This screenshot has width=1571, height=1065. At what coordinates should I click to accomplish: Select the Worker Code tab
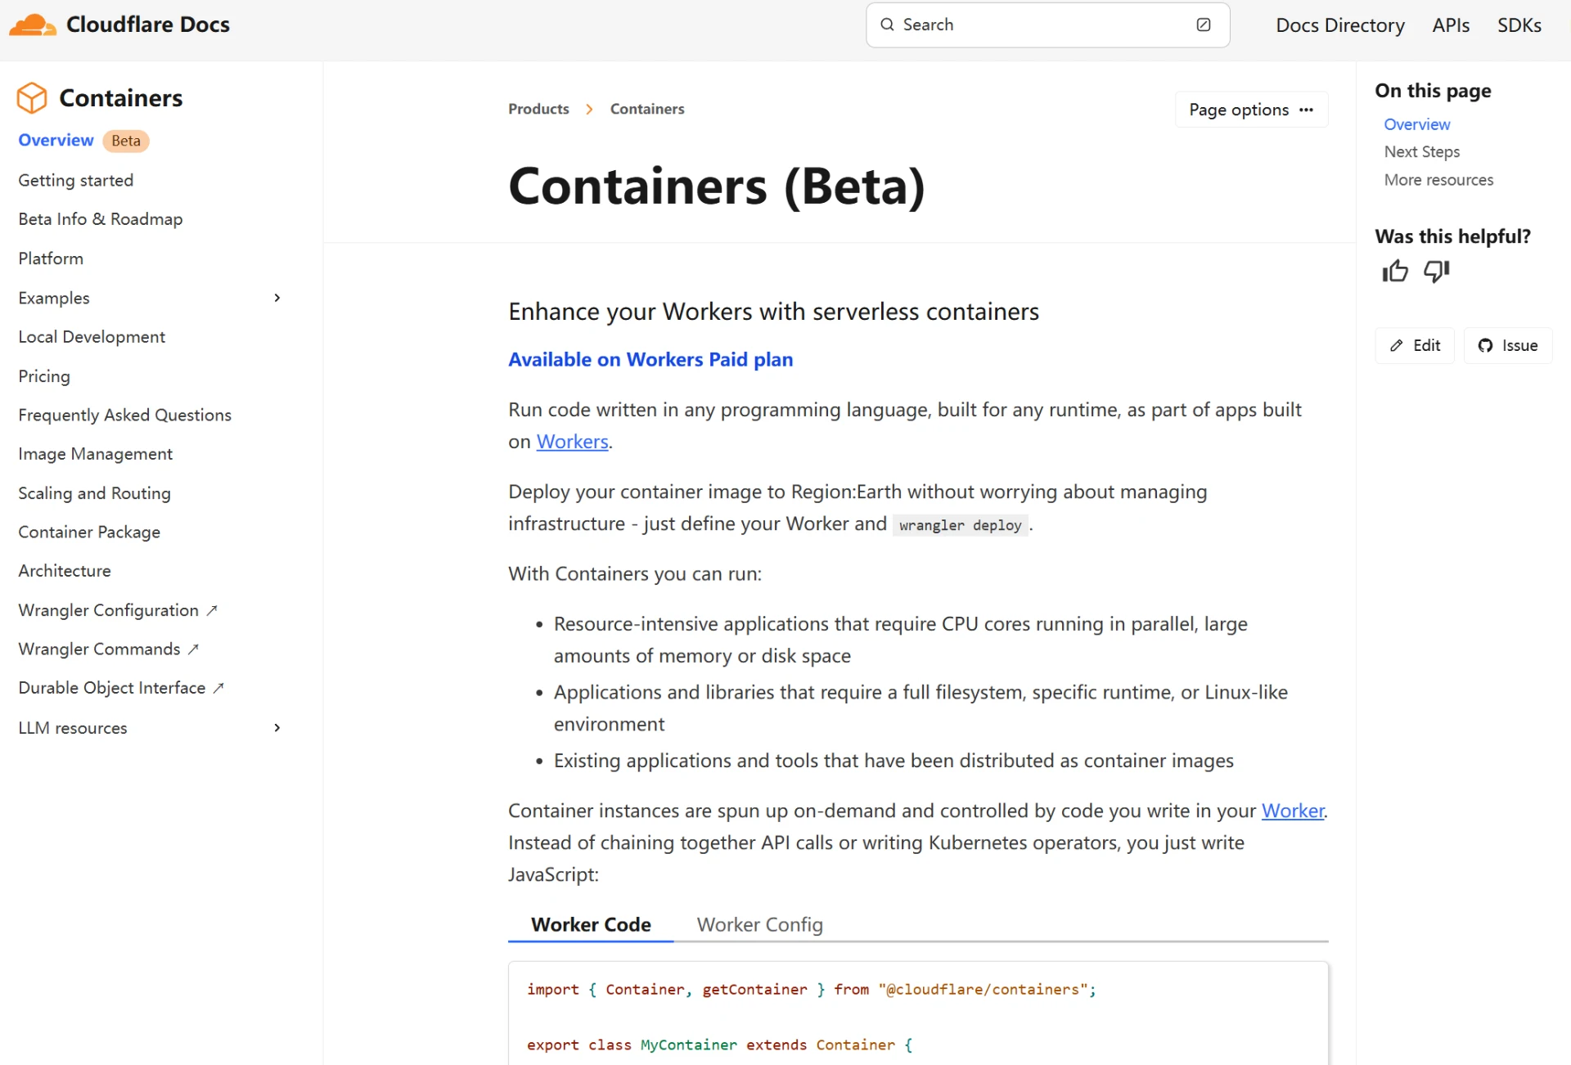[591, 924]
